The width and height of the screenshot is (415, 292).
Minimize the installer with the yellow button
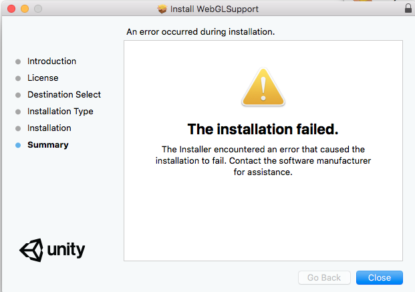click(x=25, y=9)
